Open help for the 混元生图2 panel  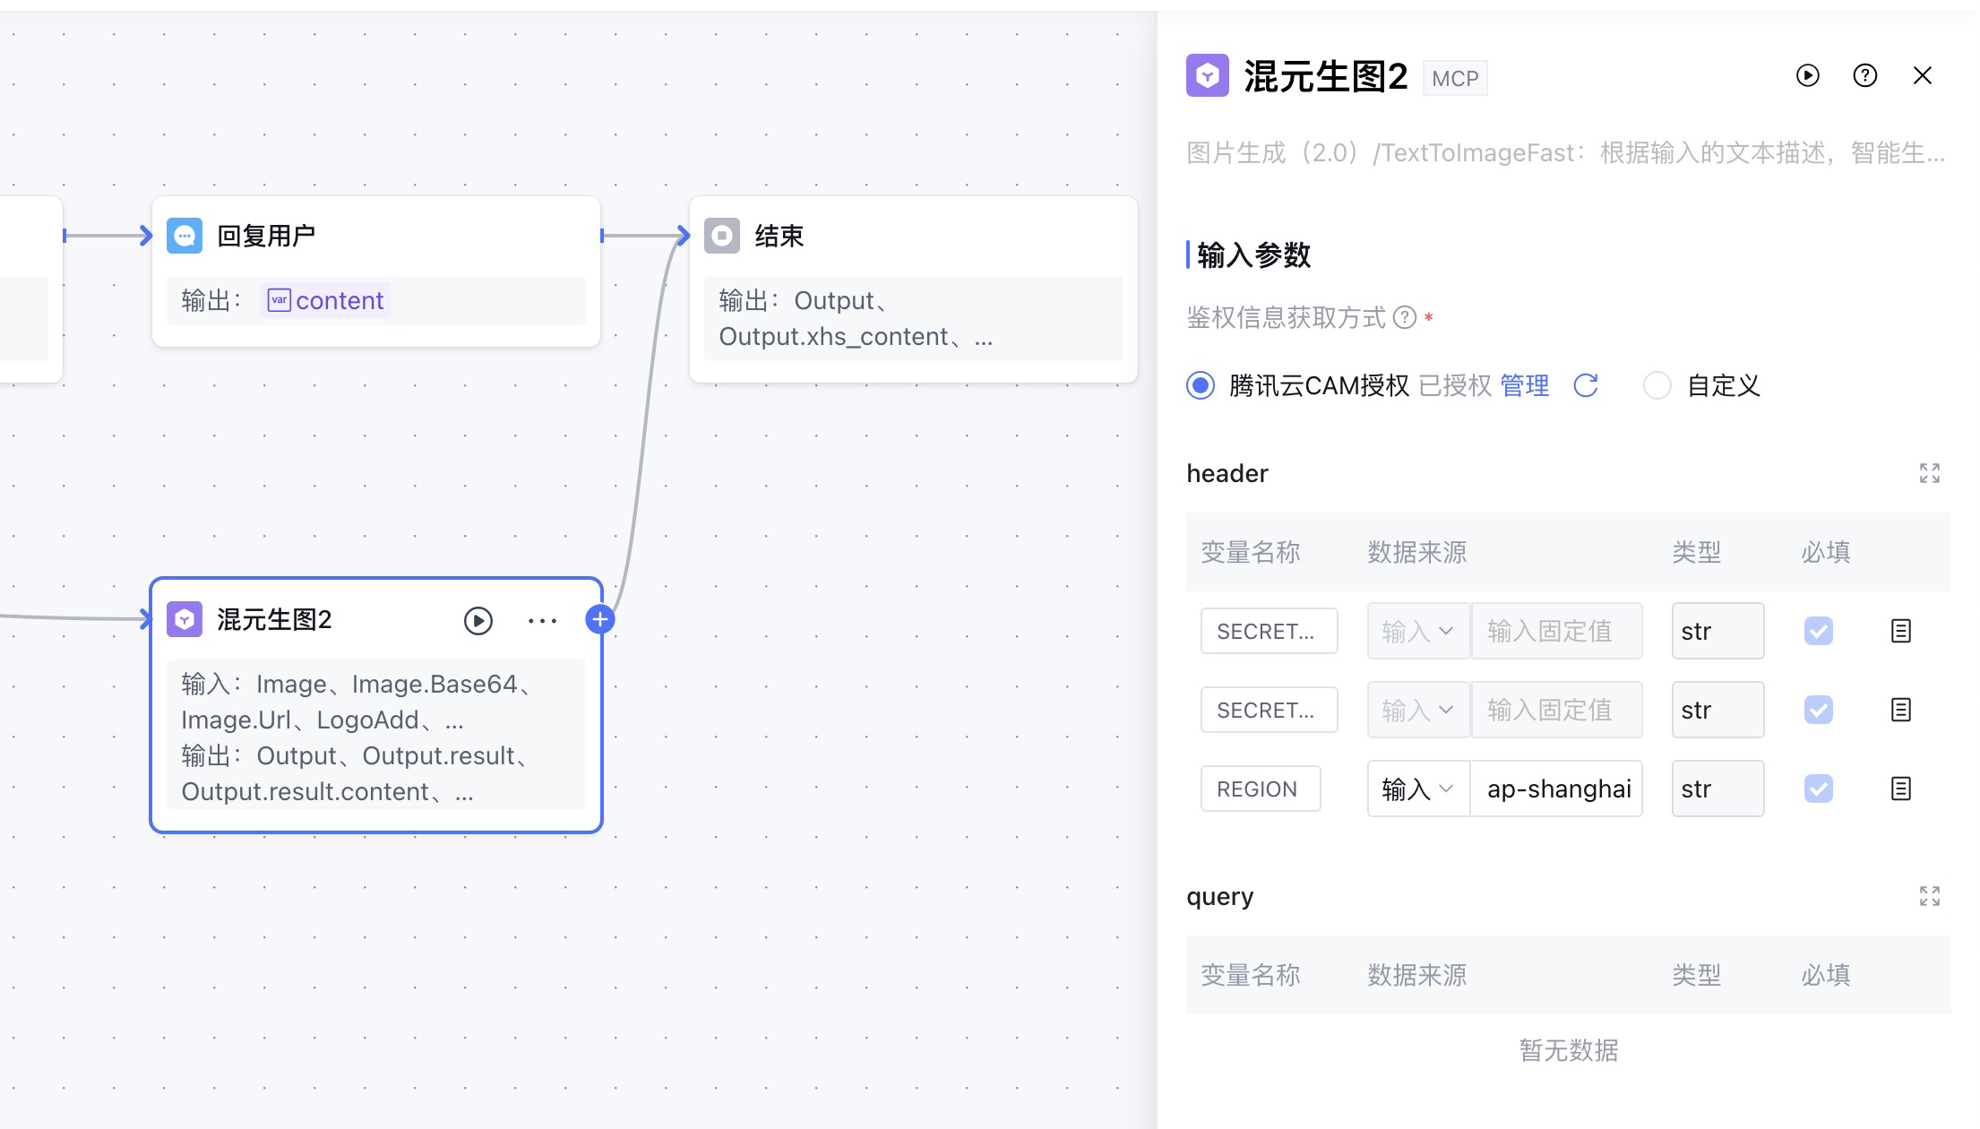point(1864,76)
